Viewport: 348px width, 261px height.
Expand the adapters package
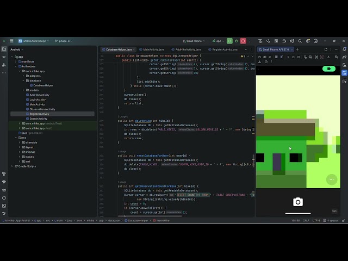[23, 76]
